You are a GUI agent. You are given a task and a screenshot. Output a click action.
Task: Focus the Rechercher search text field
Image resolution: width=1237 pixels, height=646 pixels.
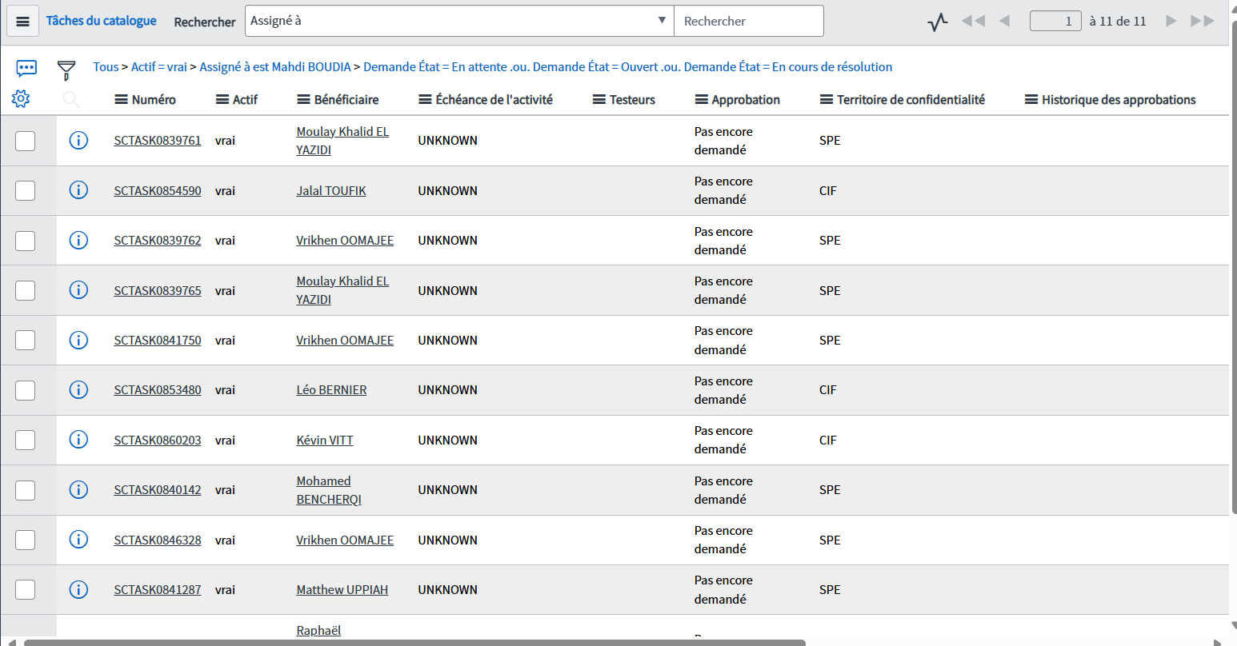click(x=749, y=21)
